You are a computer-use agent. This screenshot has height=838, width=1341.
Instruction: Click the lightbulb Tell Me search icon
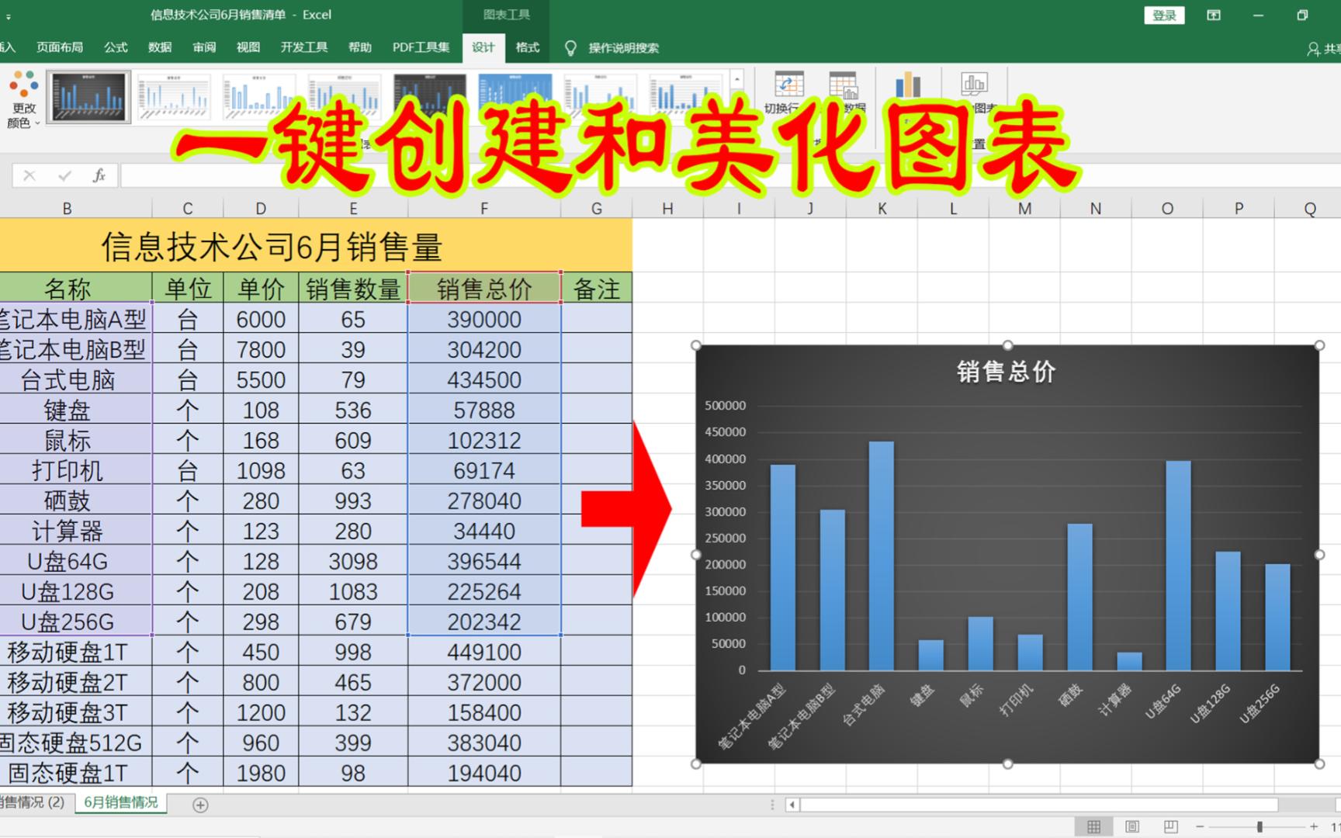click(x=571, y=48)
